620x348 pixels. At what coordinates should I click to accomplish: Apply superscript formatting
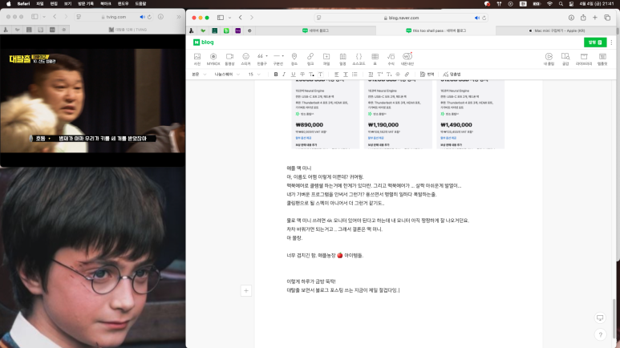tap(380, 75)
